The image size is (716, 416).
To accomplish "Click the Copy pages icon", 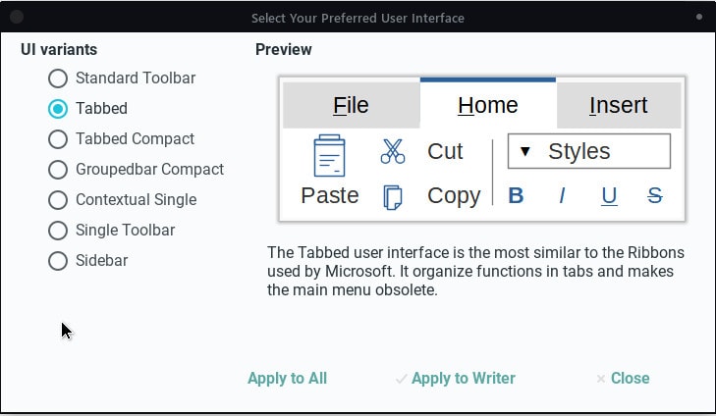I will coord(393,196).
